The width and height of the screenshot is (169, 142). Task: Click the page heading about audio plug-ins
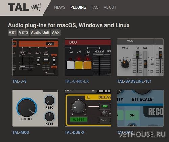[69, 25]
